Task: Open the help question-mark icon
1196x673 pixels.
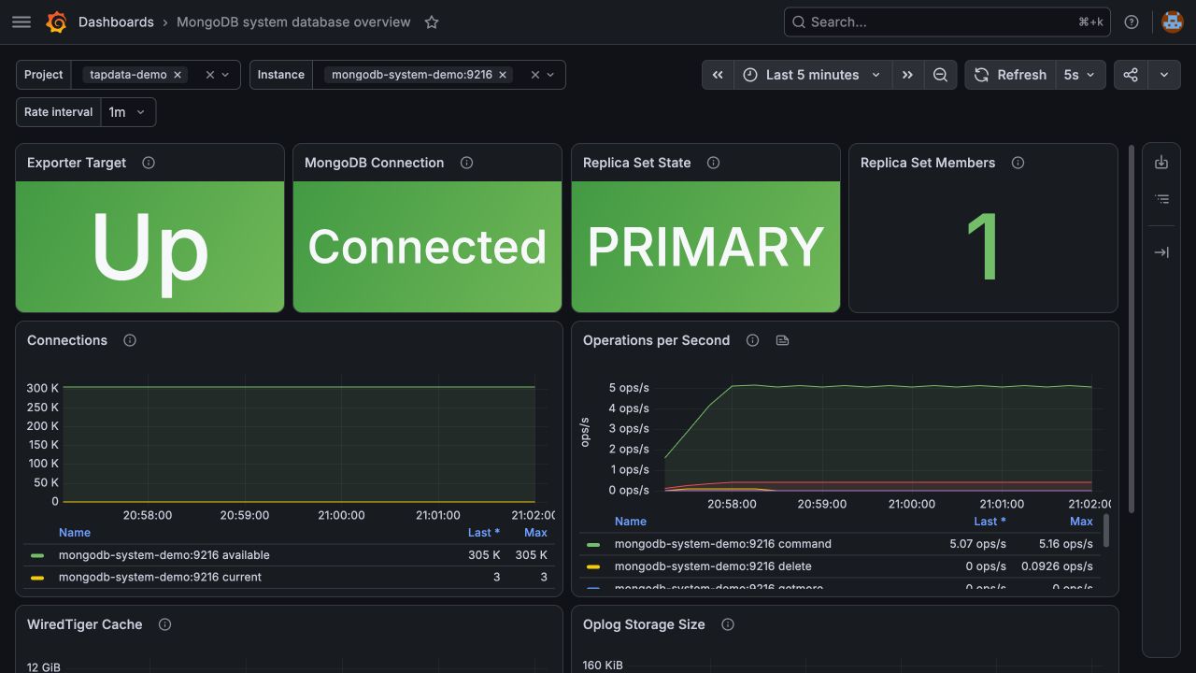Action: point(1132,22)
